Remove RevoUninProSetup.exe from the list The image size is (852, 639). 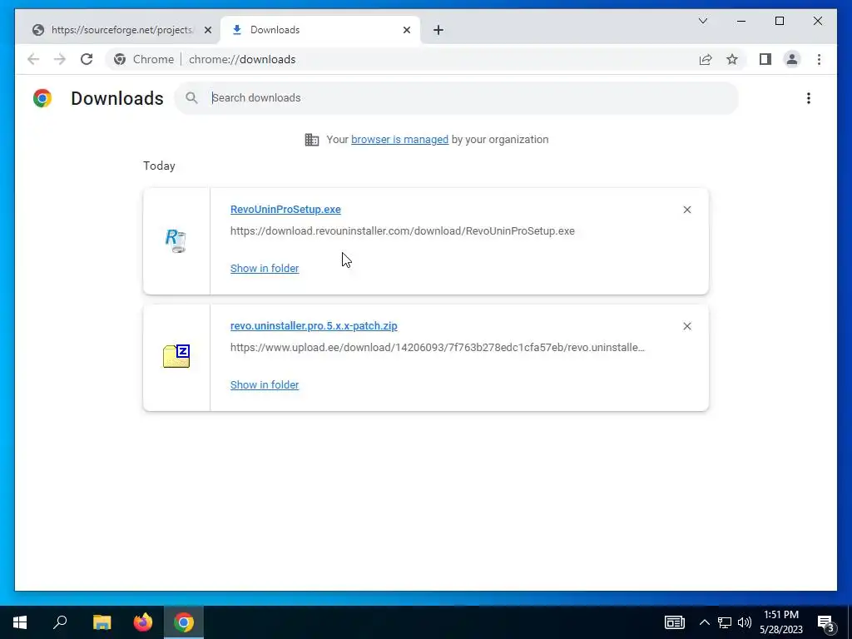[x=686, y=210]
